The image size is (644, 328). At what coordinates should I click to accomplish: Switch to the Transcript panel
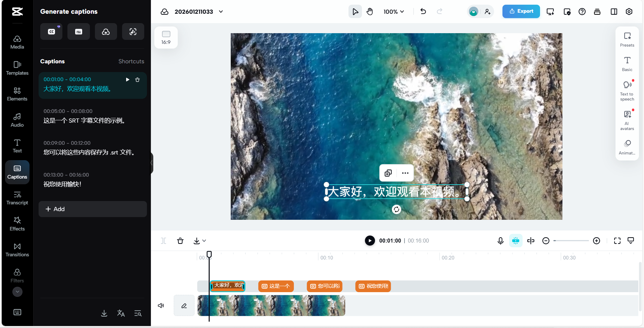pyautogui.click(x=17, y=198)
